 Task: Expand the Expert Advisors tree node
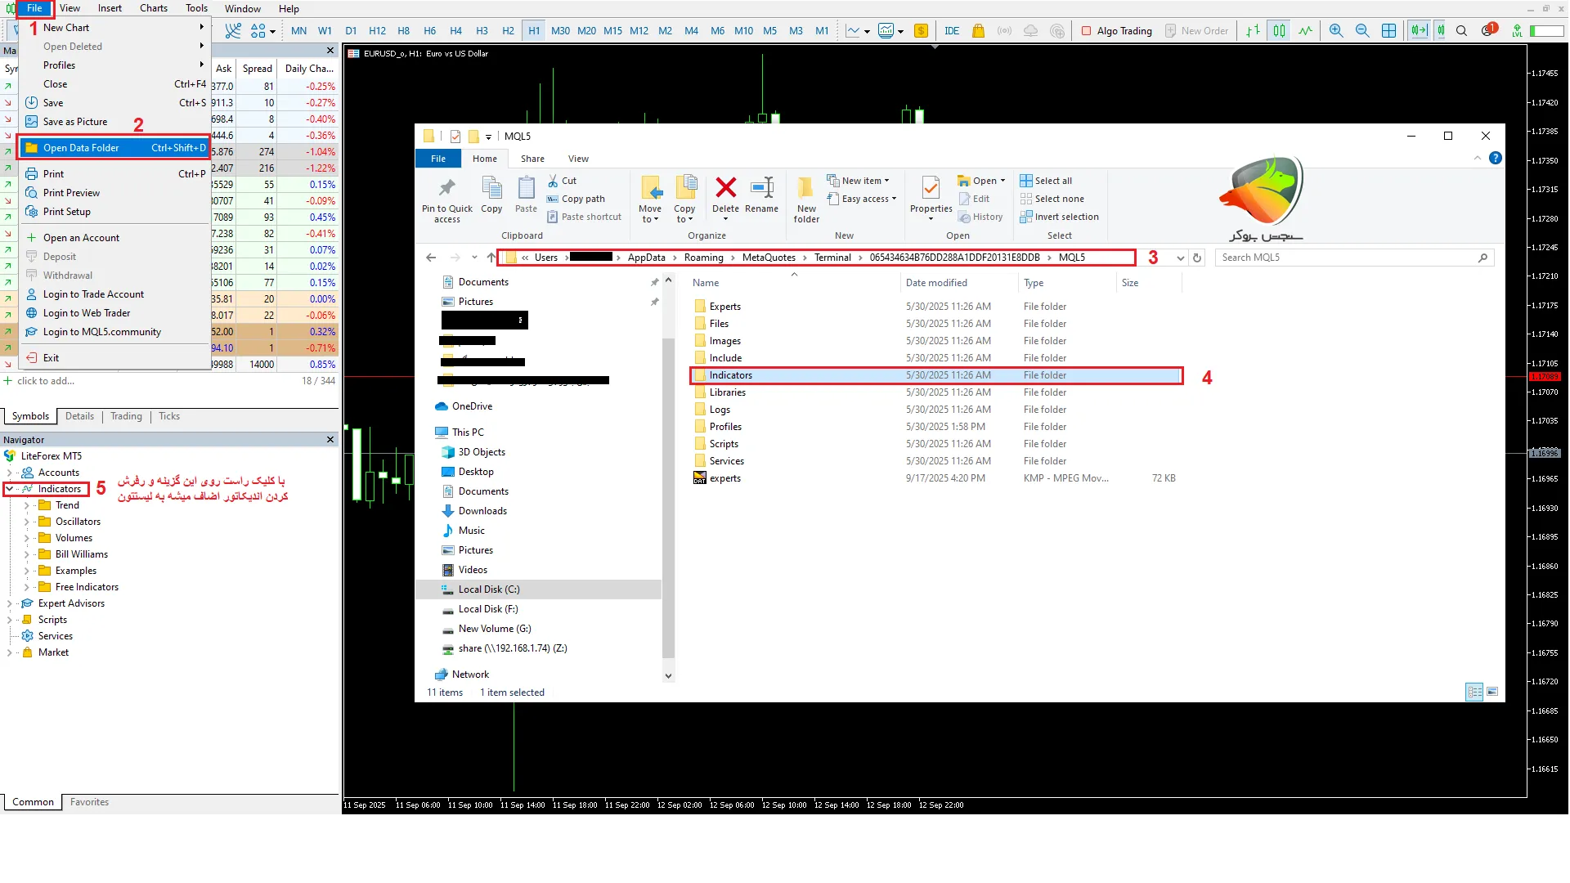pyautogui.click(x=10, y=604)
